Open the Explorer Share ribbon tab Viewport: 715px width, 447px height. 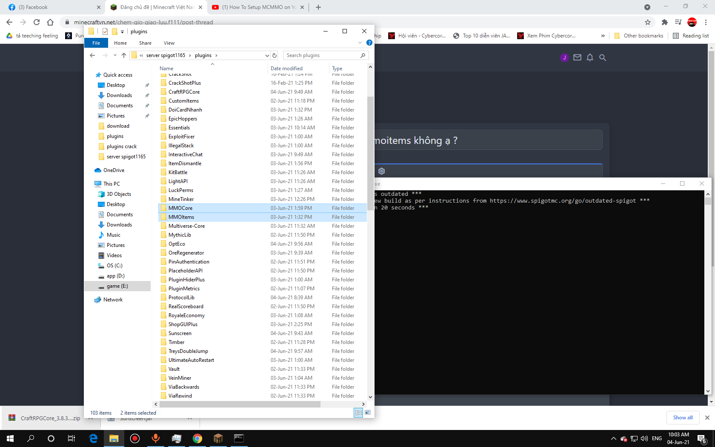click(x=145, y=43)
